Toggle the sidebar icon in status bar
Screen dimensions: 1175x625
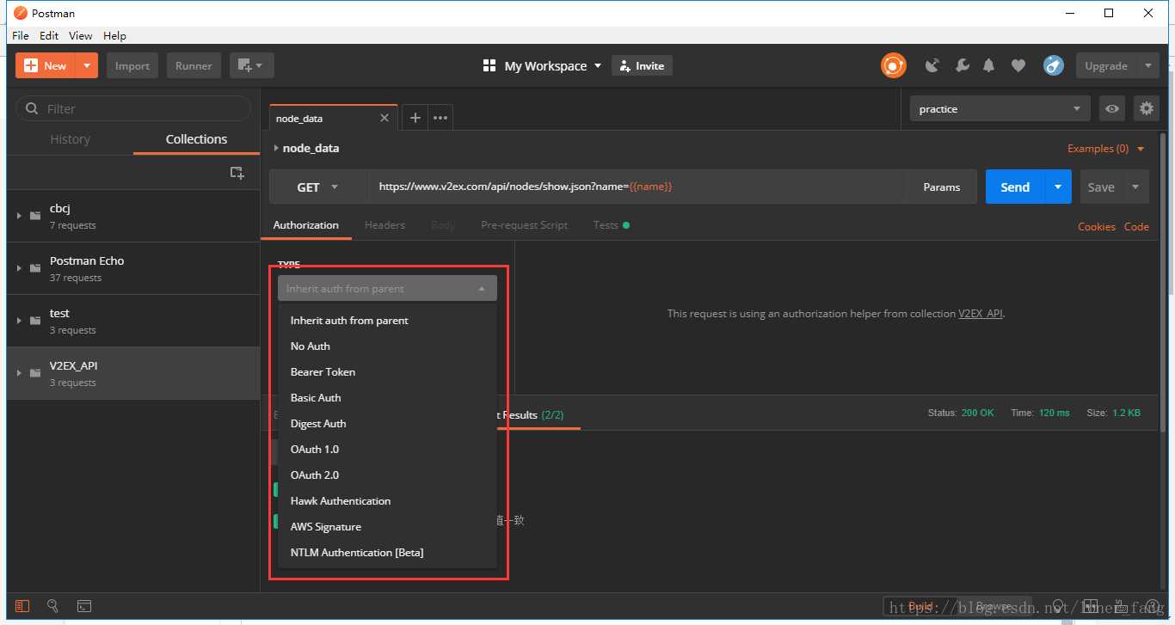pos(22,606)
